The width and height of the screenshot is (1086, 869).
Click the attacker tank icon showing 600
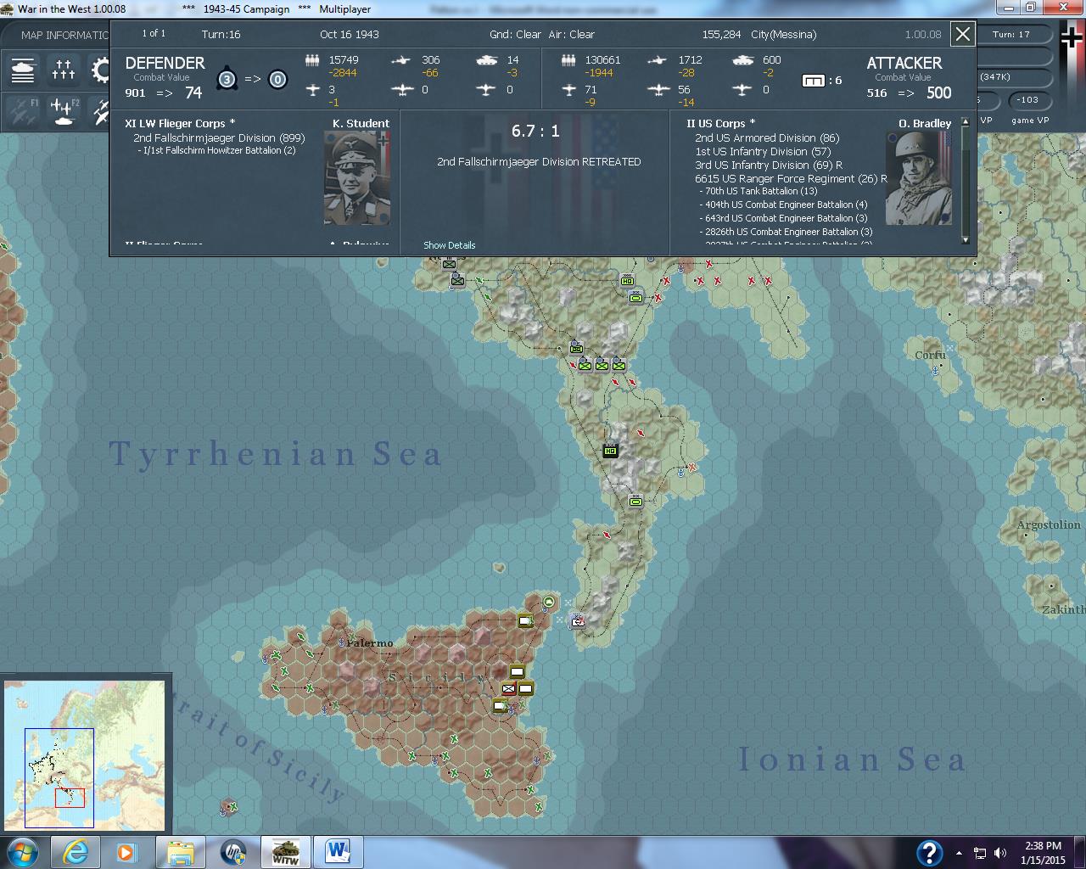coord(742,60)
